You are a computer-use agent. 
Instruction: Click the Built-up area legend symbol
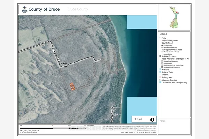(160, 77)
